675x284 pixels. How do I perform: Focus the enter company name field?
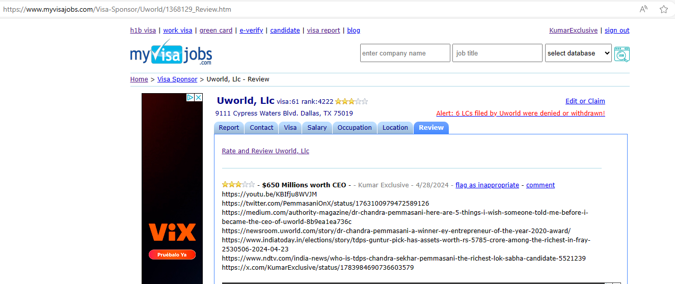coord(405,53)
